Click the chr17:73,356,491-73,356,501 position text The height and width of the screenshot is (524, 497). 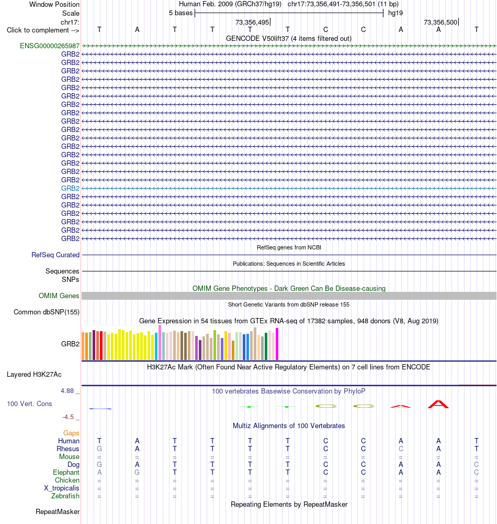click(x=332, y=4)
